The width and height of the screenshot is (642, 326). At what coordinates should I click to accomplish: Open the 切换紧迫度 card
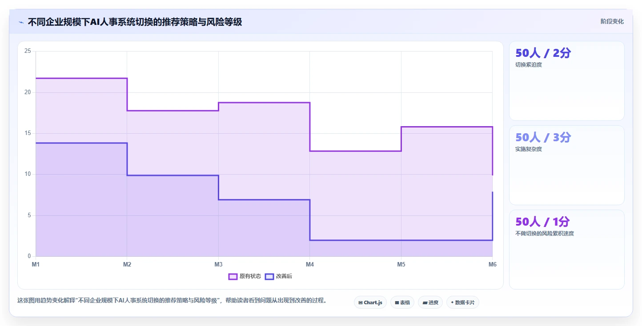pos(567,81)
